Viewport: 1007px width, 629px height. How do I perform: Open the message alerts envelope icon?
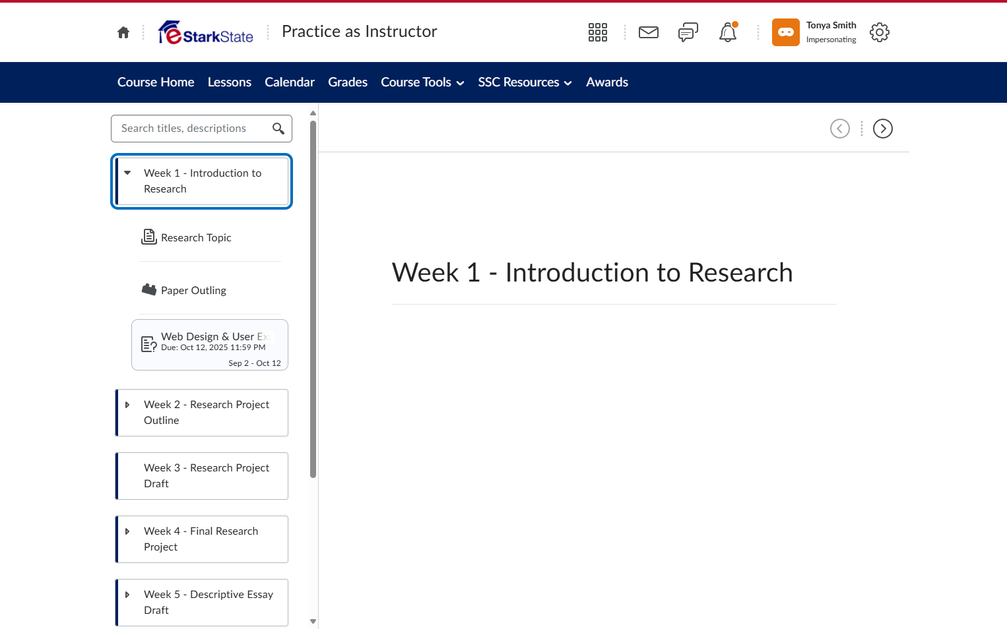coord(649,32)
